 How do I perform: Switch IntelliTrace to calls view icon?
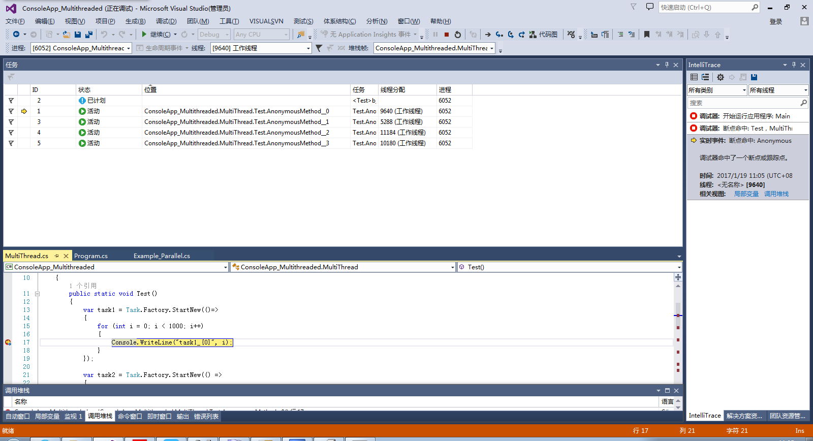(x=705, y=77)
